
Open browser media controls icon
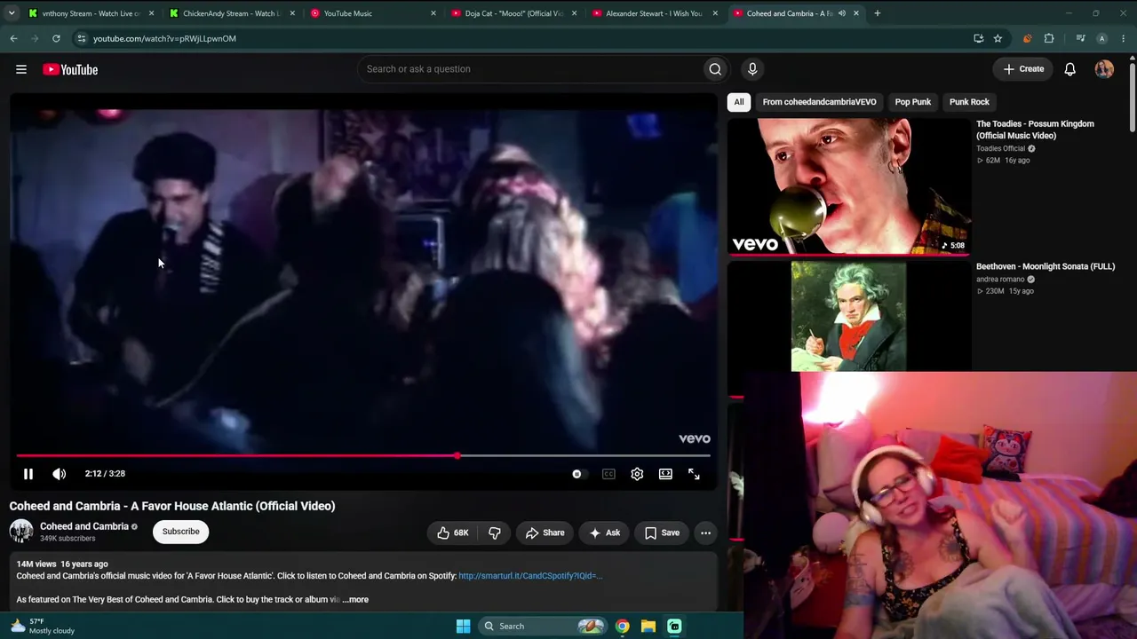(1080, 39)
